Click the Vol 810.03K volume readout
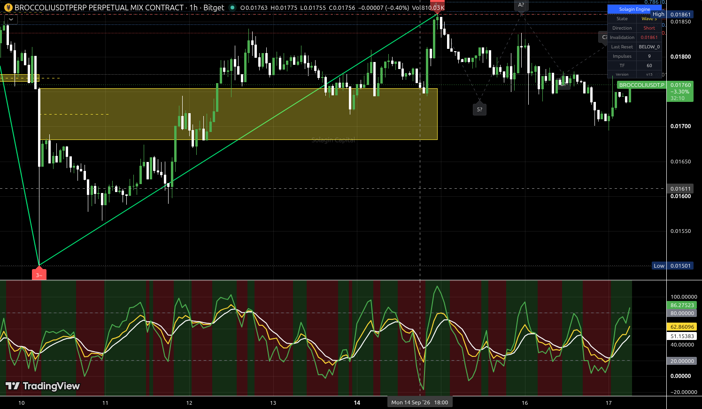The height and width of the screenshot is (409, 702). tap(428, 8)
